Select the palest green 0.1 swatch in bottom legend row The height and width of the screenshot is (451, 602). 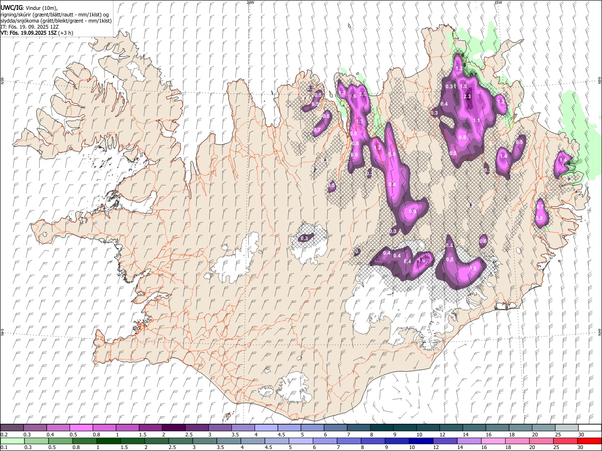coord(12,441)
